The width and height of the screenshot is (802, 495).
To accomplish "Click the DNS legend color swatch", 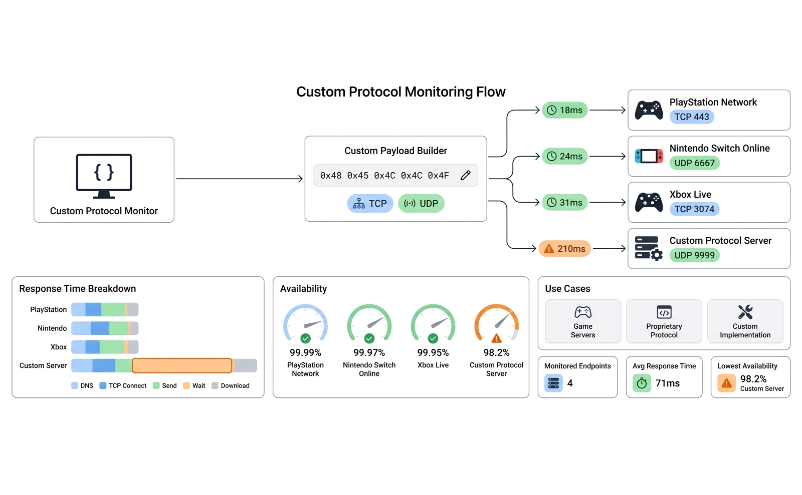I will click(75, 386).
